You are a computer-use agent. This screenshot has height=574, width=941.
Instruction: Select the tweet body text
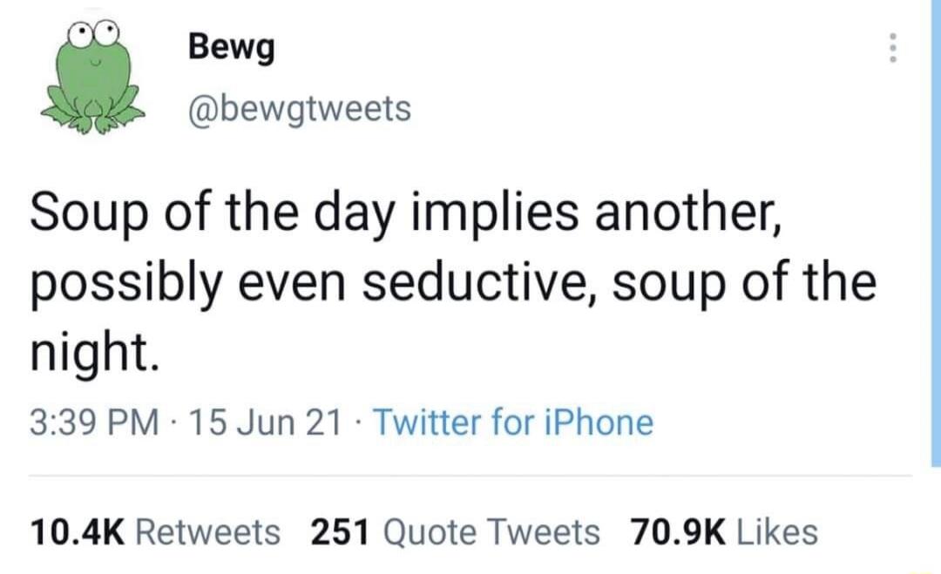tap(436, 279)
